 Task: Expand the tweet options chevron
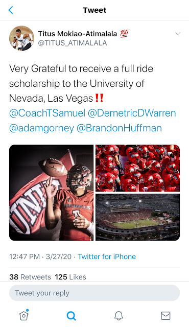178,34
